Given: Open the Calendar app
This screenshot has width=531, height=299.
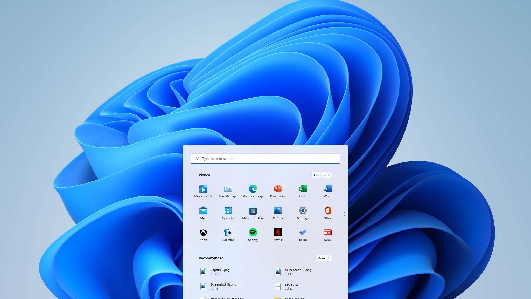Looking at the screenshot, I should point(228,213).
